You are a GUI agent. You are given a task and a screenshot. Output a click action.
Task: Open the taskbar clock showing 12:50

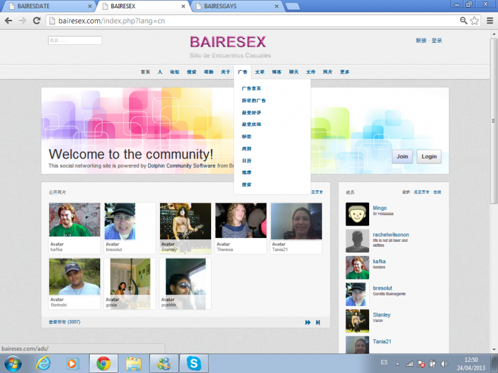pyautogui.click(x=471, y=364)
